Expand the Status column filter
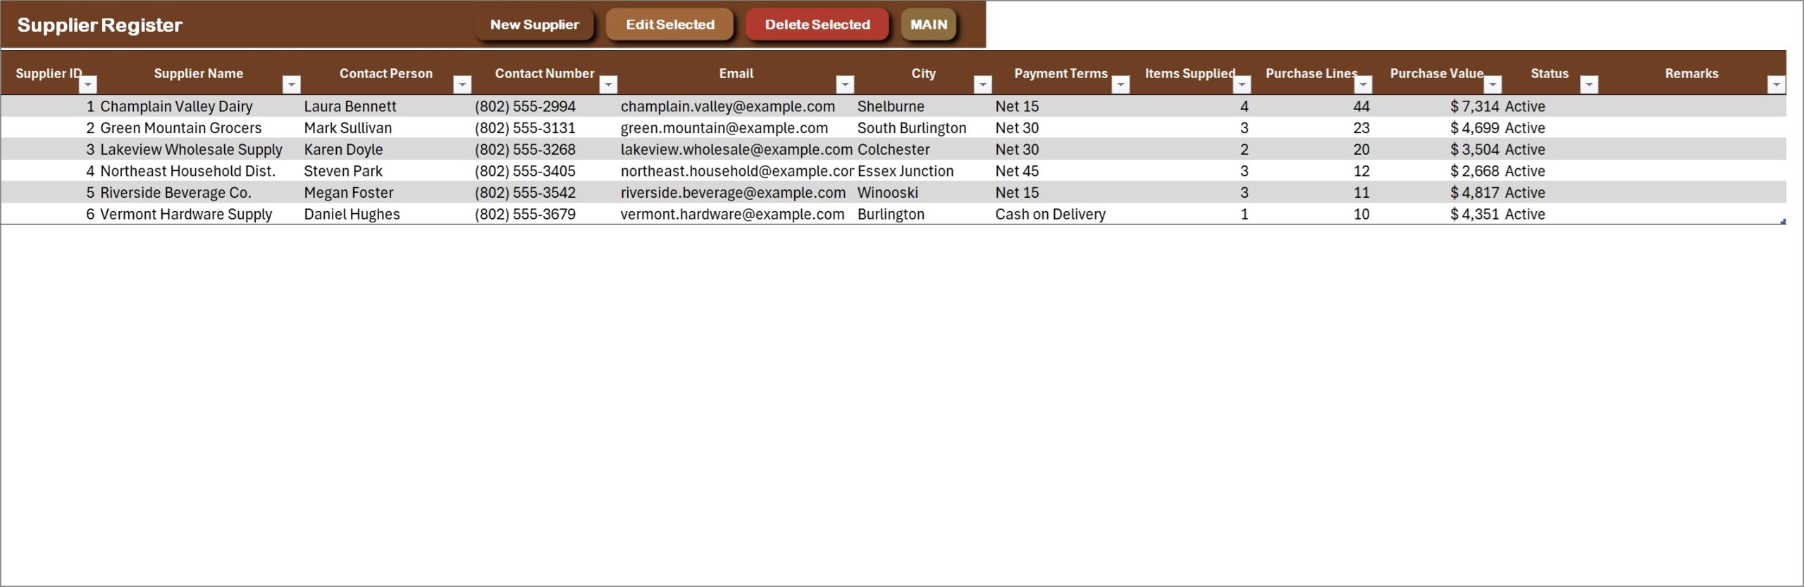The image size is (1804, 587). pos(1589,84)
